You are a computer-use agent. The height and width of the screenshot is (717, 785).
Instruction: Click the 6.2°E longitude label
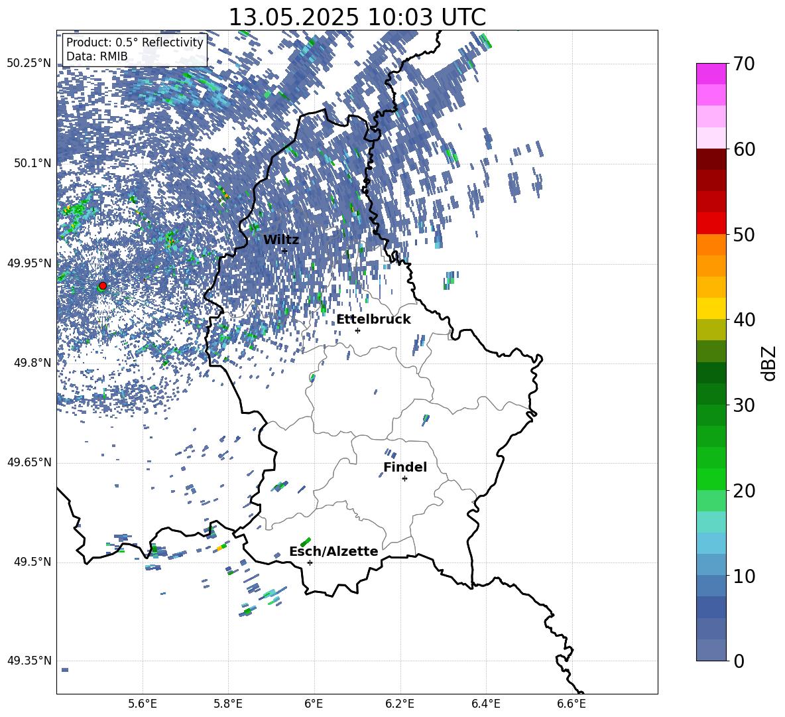point(400,704)
